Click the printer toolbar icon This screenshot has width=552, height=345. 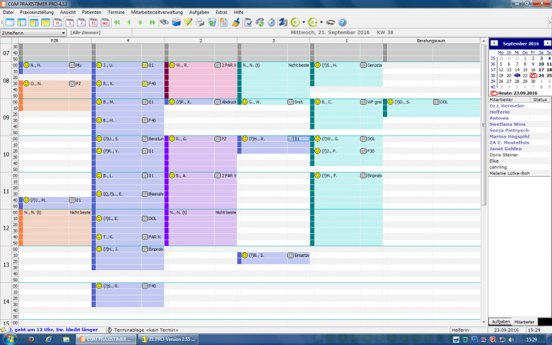tap(200, 22)
